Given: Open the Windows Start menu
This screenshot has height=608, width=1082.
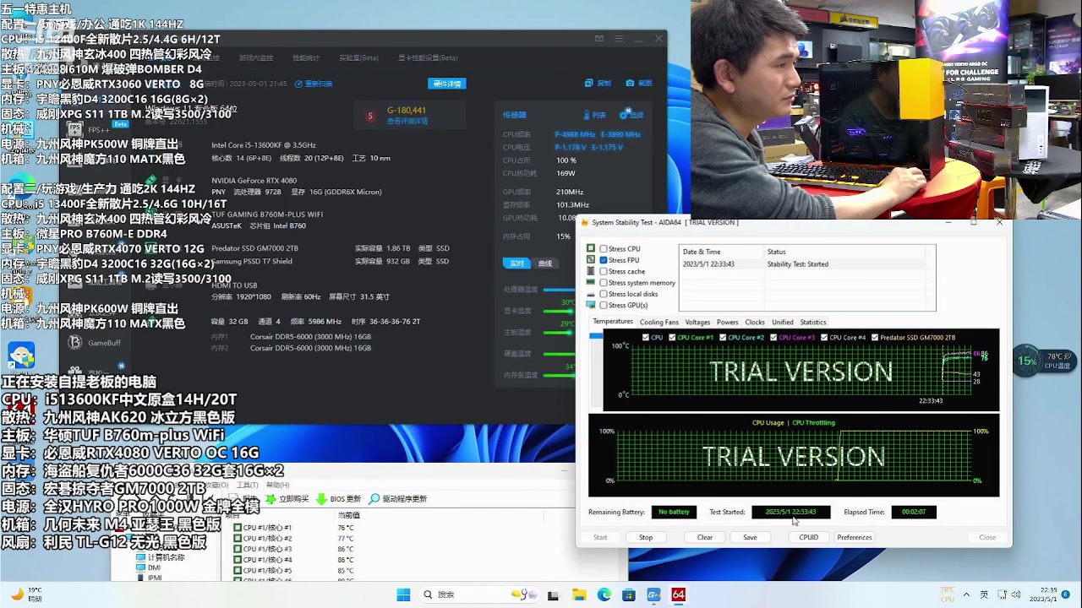Looking at the screenshot, I should point(403,594).
